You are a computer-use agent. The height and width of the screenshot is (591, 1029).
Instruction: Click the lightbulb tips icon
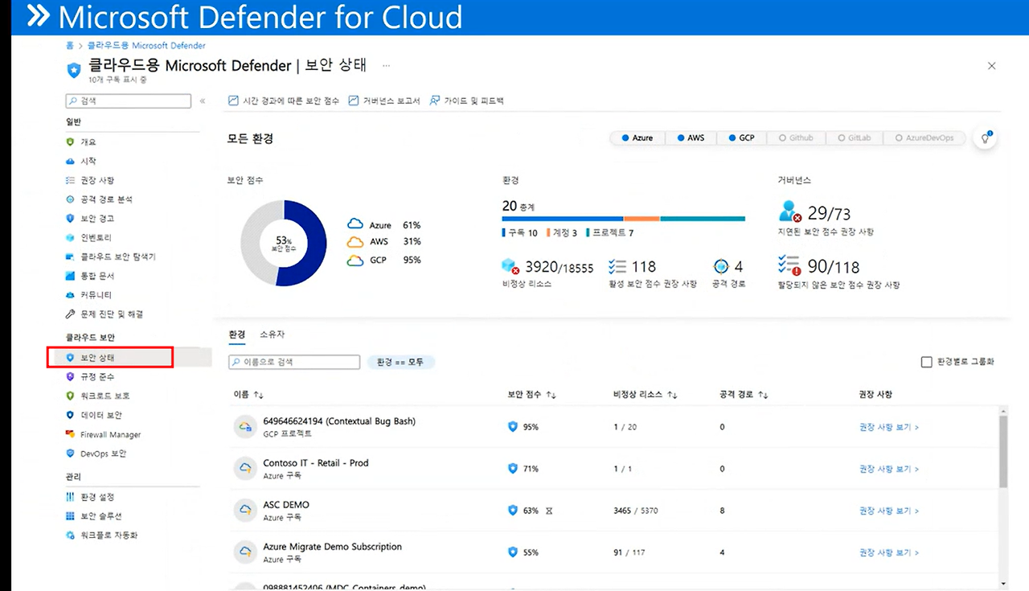click(985, 138)
